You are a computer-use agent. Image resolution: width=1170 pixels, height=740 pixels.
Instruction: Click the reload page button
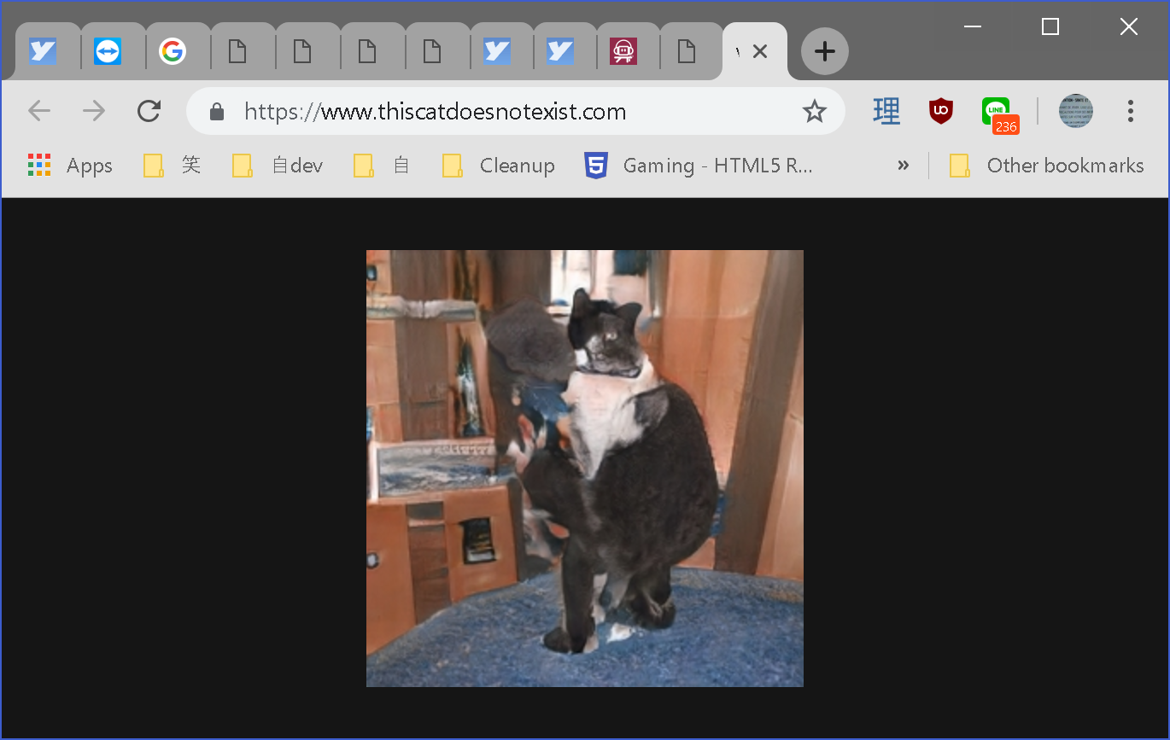coord(149,111)
